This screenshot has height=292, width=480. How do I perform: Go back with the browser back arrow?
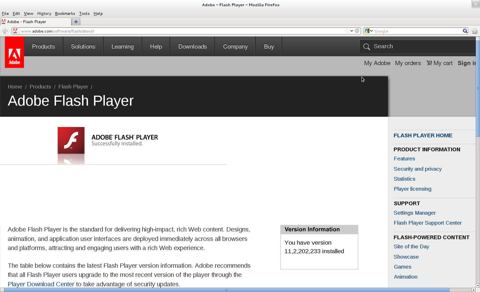point(5,31)
